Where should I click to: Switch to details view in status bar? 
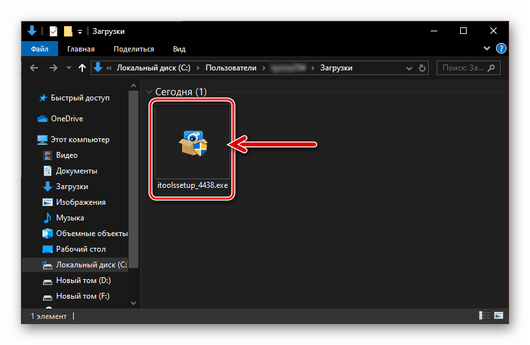[x=484, y=315]
